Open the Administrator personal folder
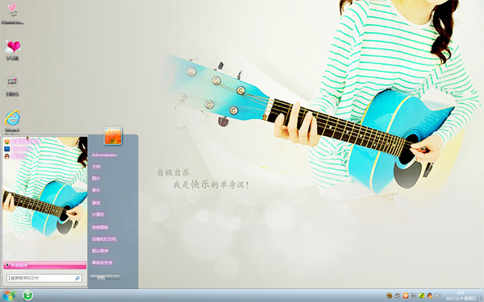The image size is (484, 302). (x=104, y=155)
